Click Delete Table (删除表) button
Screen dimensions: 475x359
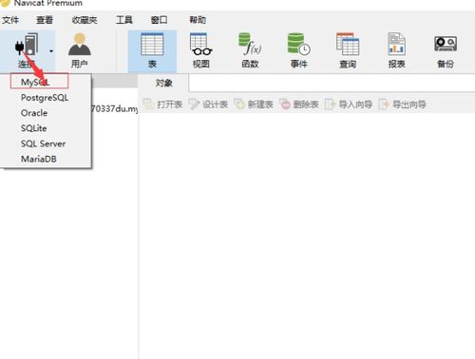tap(299, 104)
